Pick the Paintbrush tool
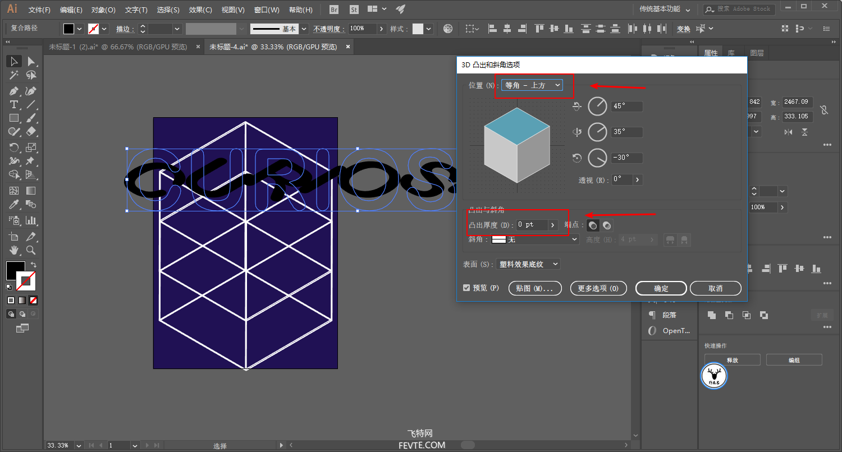Image resolution: width=842 pixels, height=452 pixels. [31, 118]
